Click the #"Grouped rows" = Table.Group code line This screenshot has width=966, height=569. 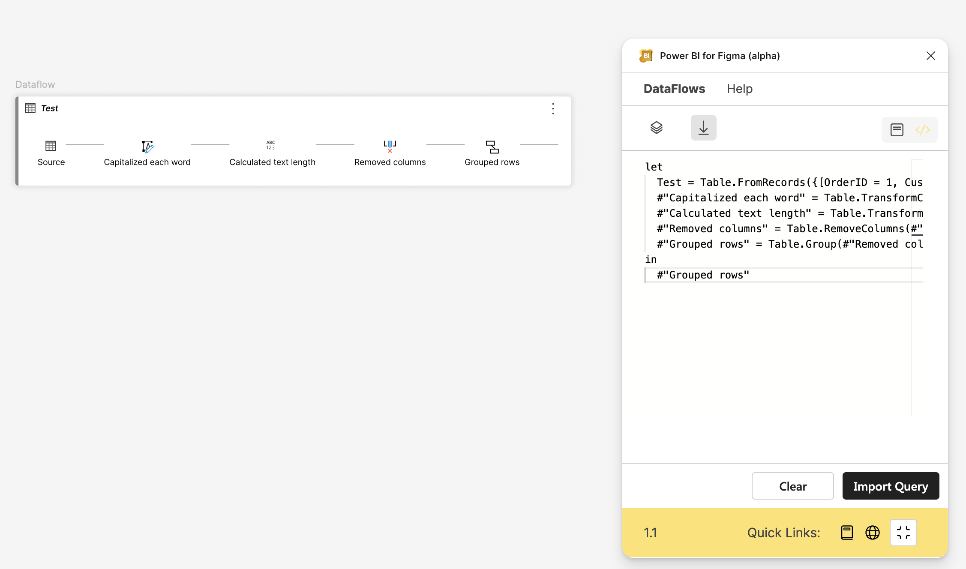789,244
